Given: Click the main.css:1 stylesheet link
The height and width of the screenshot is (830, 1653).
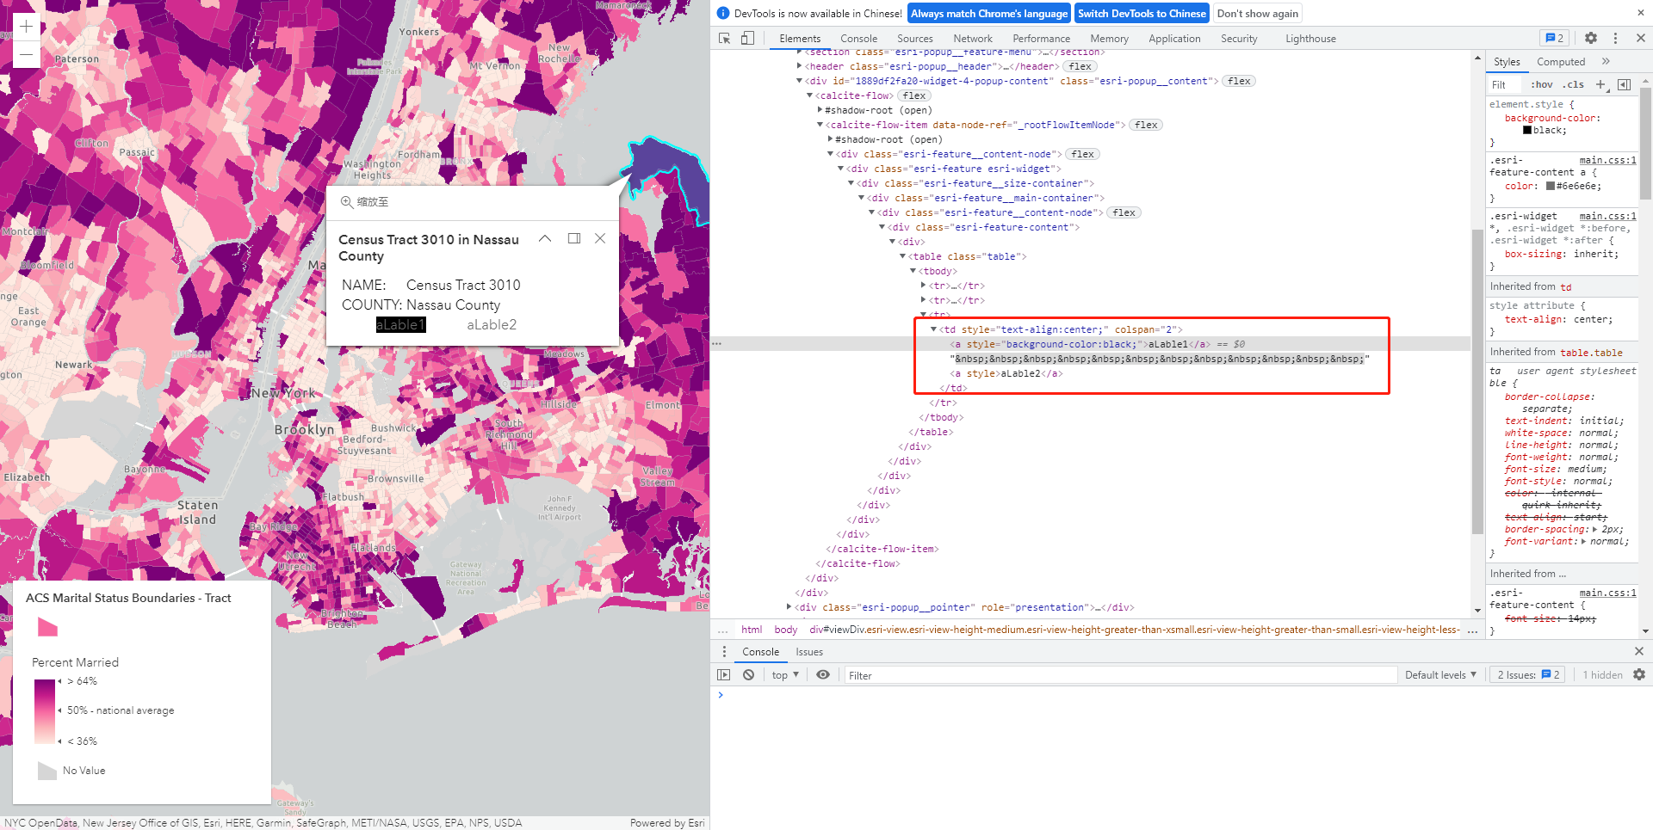Looking at the screenshot, I should pos(1608,160).
